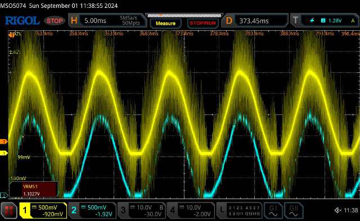
Task: Click the waveform memory position bar
Action: 184,16
